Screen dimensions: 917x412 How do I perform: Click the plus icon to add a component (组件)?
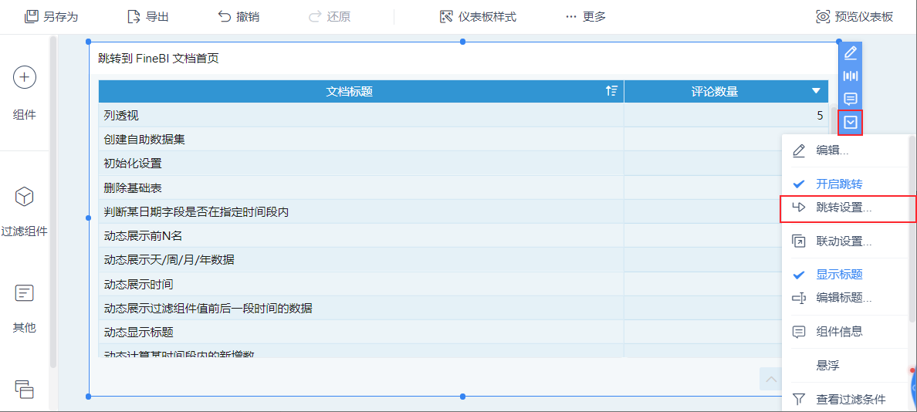coord(25,77)
